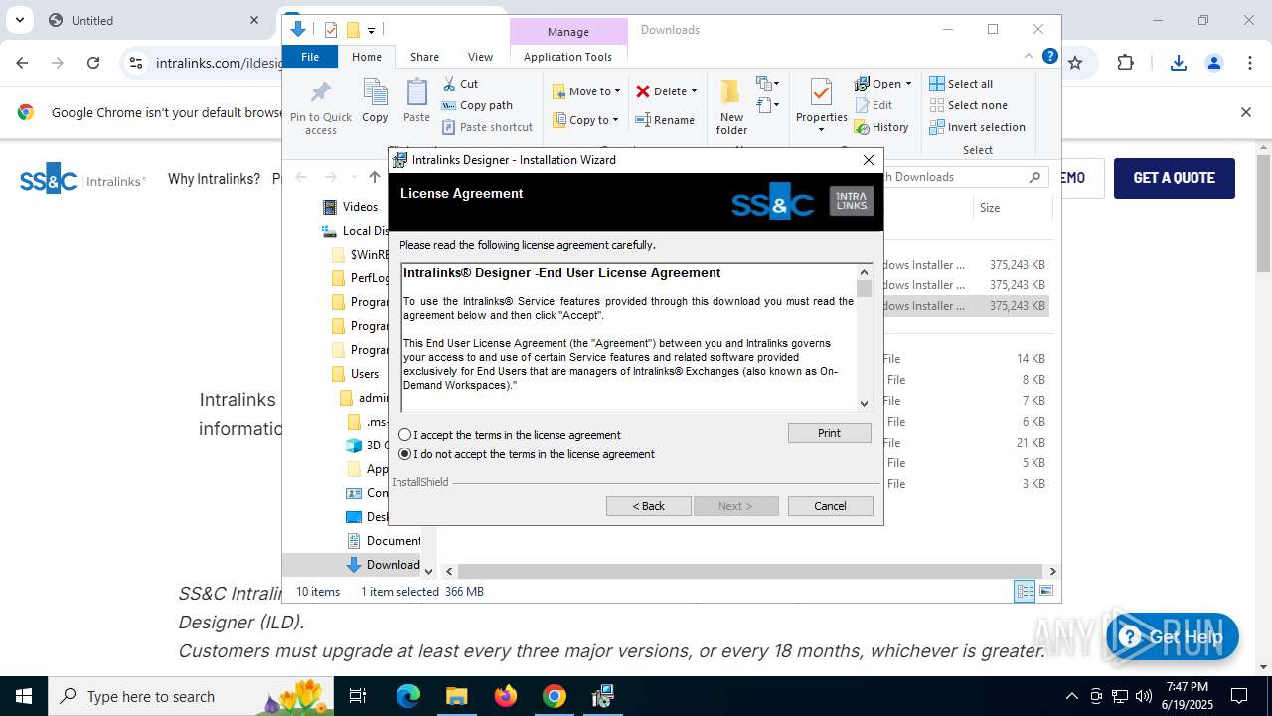Click the Print button in installer

829,433
